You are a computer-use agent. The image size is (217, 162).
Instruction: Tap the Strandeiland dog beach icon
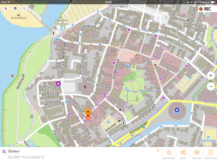click(x=19, y=15)
